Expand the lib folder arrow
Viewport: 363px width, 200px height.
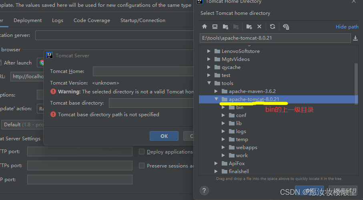click(x=223, y=123)
